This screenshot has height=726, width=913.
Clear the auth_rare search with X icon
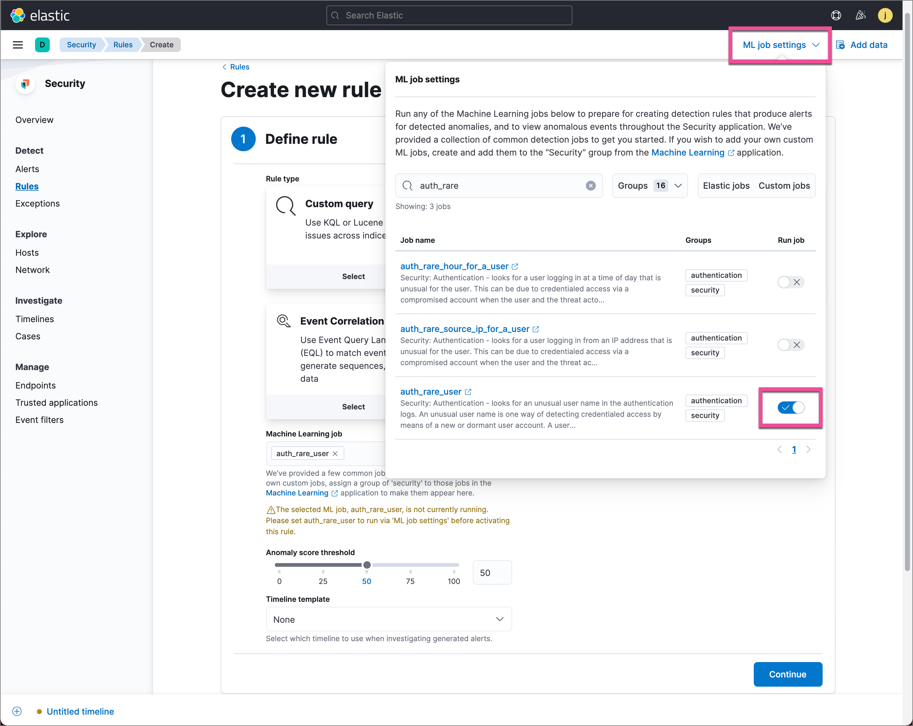[590, 186]
